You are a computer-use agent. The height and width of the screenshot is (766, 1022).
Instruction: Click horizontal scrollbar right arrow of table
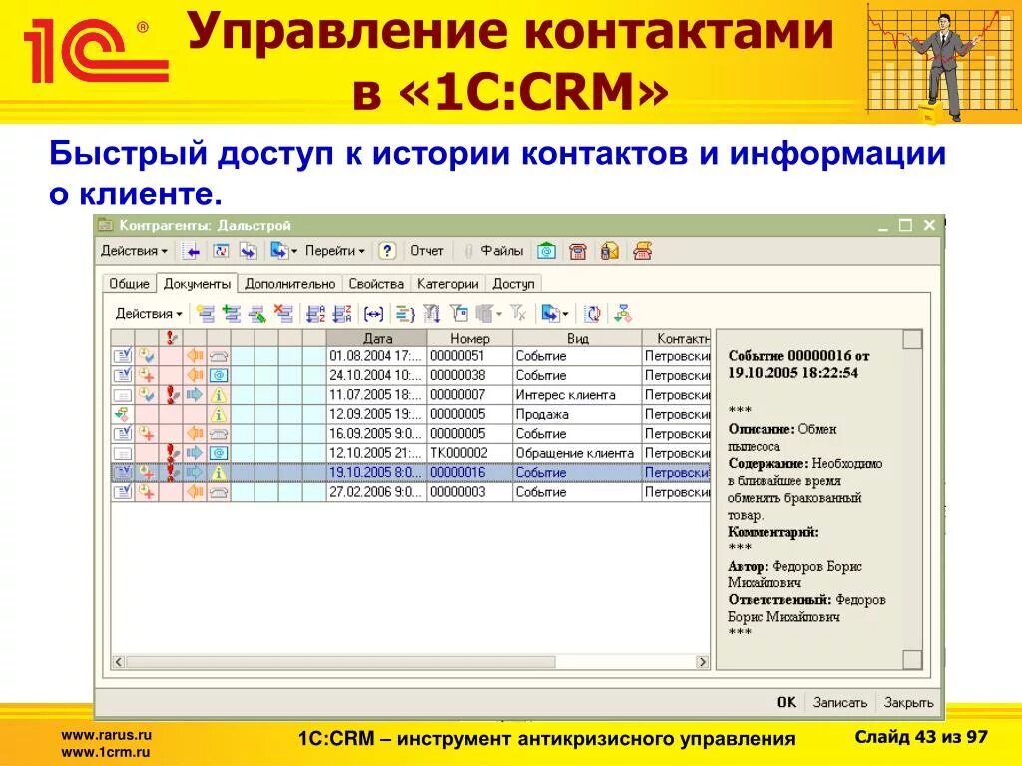(702, 662)
